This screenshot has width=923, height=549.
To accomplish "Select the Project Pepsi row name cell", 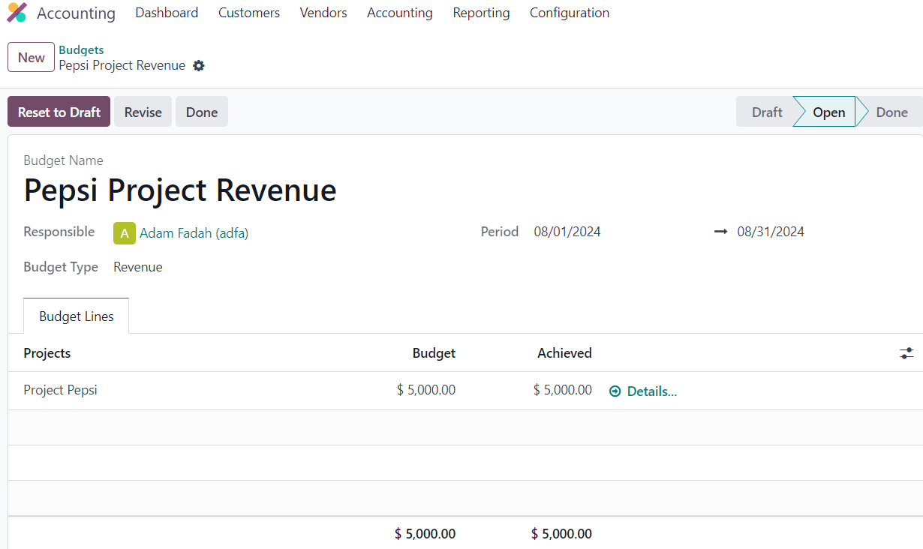I will pos(61,390).
